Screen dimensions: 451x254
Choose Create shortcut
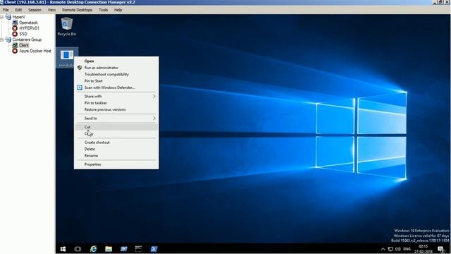click(116, 143)
